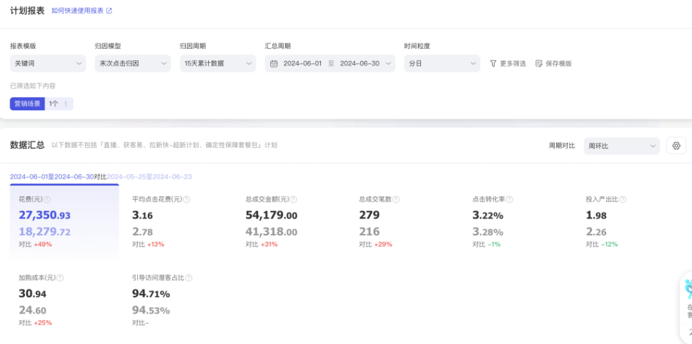Click the 计划报表 page title

tap(27, 11)
